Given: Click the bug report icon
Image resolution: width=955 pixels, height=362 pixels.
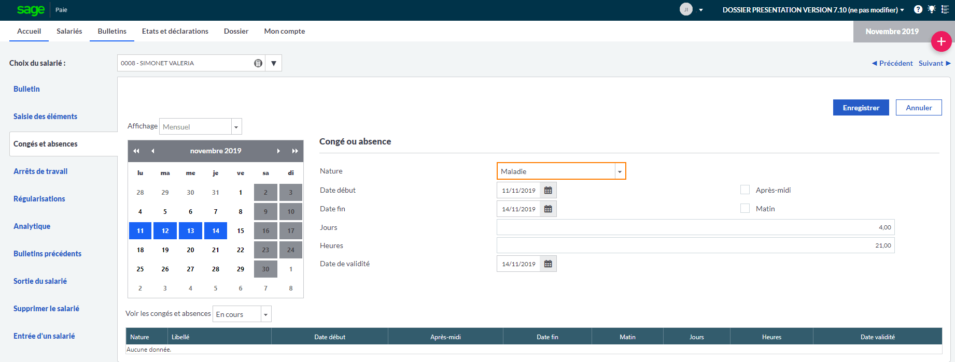Looking at the screenshot, I should (932, 9).
